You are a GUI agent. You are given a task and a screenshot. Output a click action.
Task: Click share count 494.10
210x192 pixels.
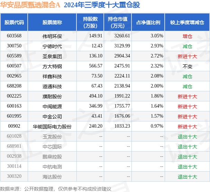95,96
